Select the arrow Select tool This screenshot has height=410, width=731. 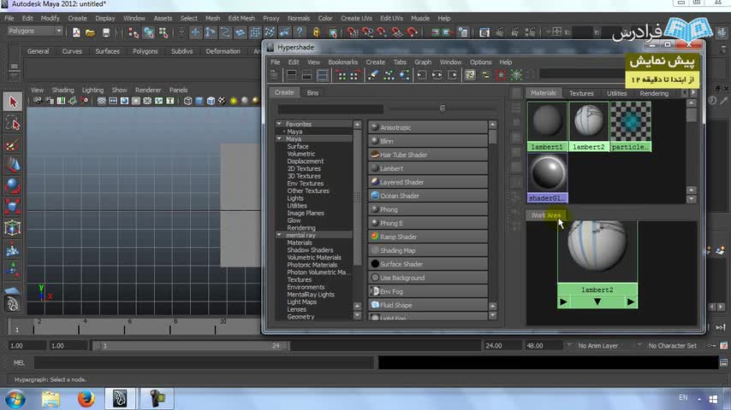point(12,102)
